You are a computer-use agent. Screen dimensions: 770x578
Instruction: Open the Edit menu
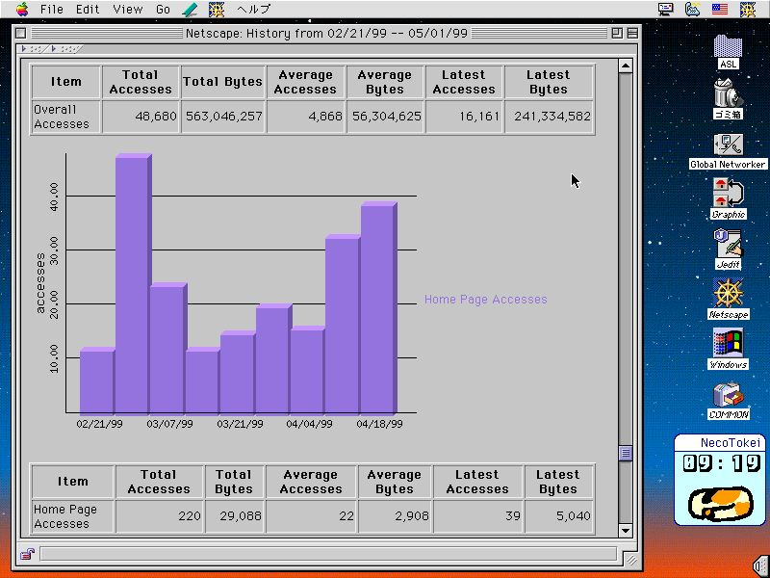(88, 9)
